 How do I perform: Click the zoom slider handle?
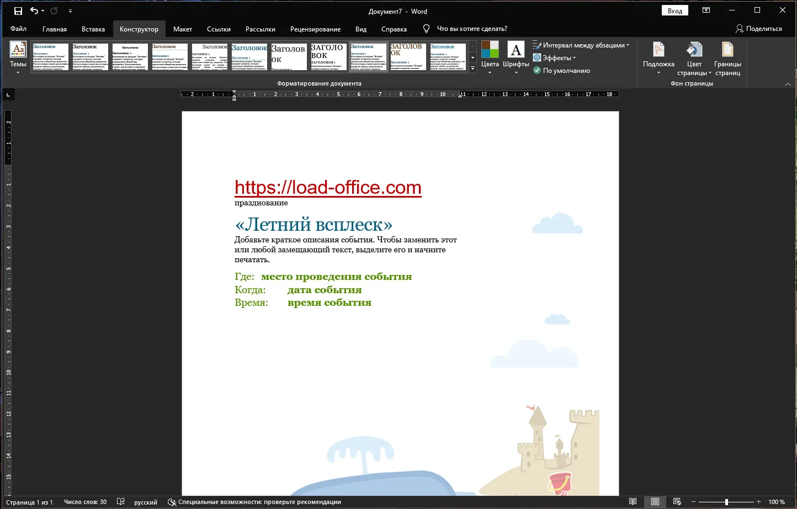coord(726,502)
